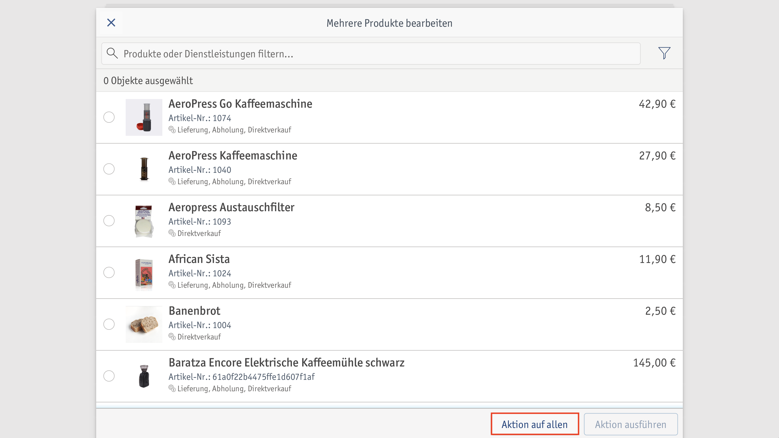The height and width of the screenshot is (438, 779).
Task: Click the 145,00 € price
Action: pyautogui.click(x=654, y=363)
